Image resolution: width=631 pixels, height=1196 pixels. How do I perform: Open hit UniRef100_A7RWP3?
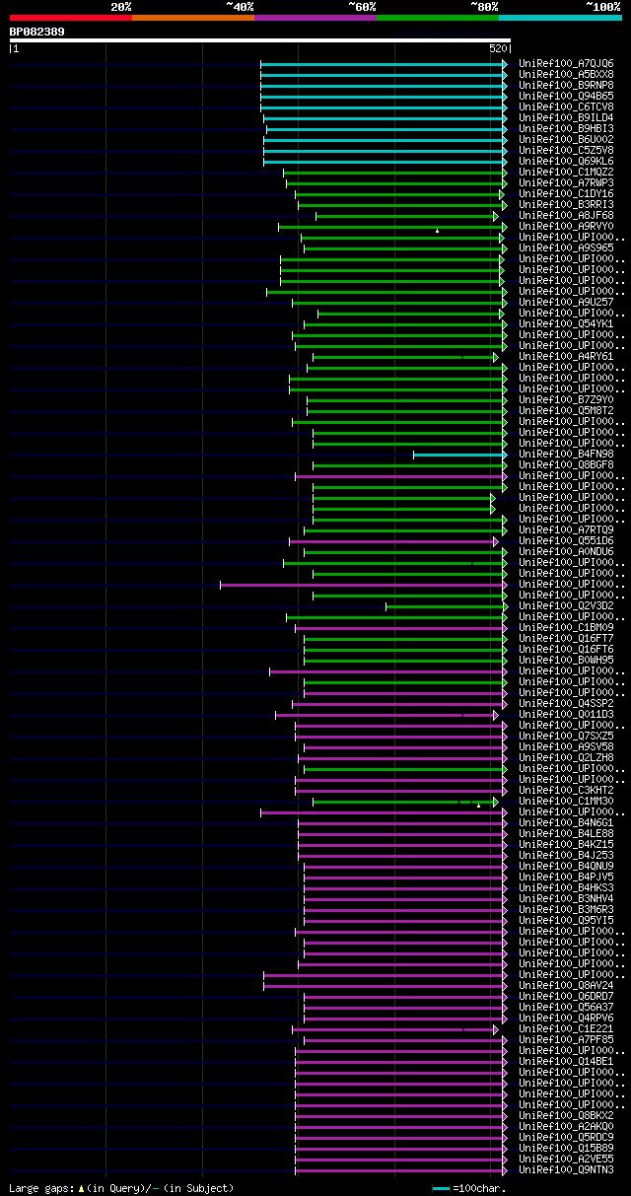pyautogui.click(x=566, y=182)
